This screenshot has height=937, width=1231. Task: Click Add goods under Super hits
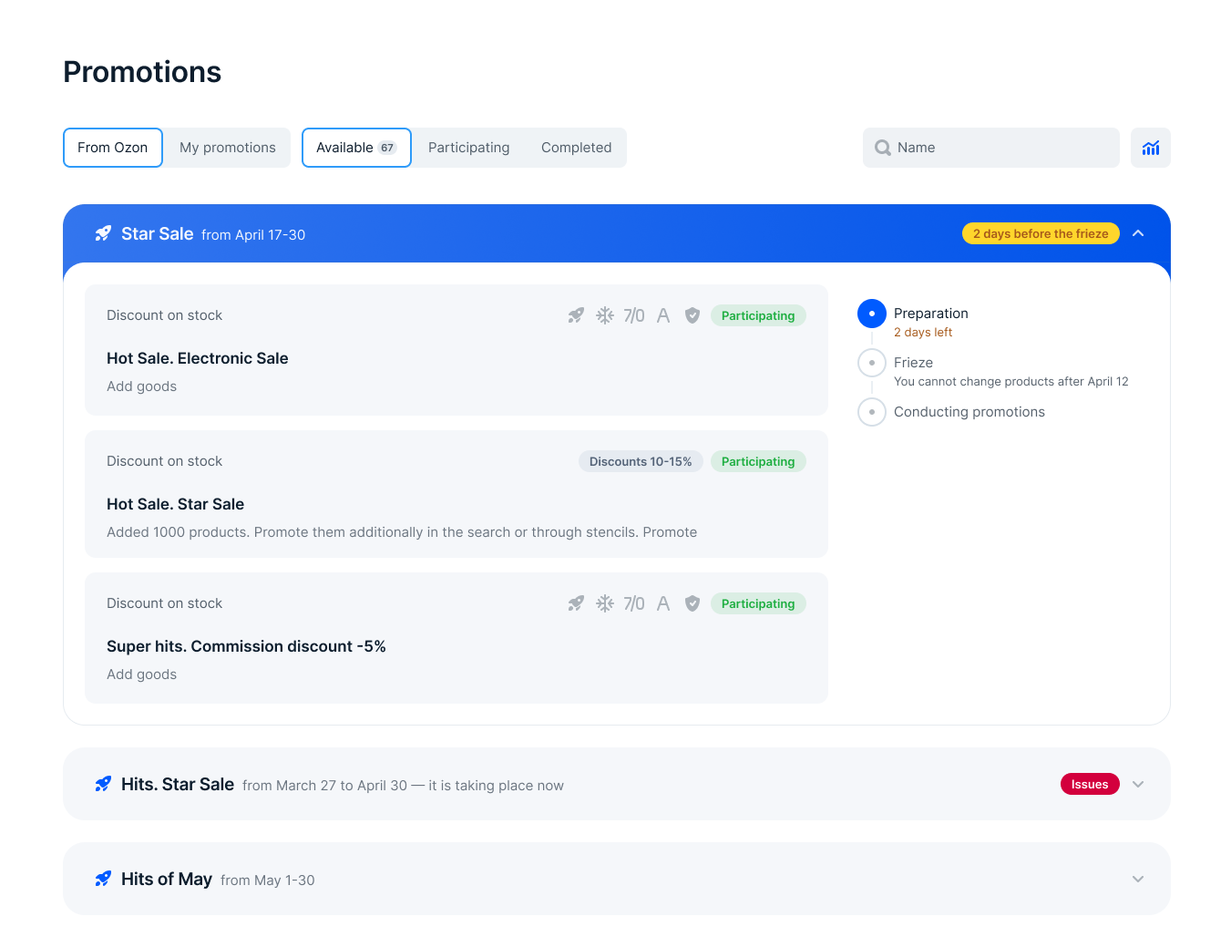pos(142,674)
